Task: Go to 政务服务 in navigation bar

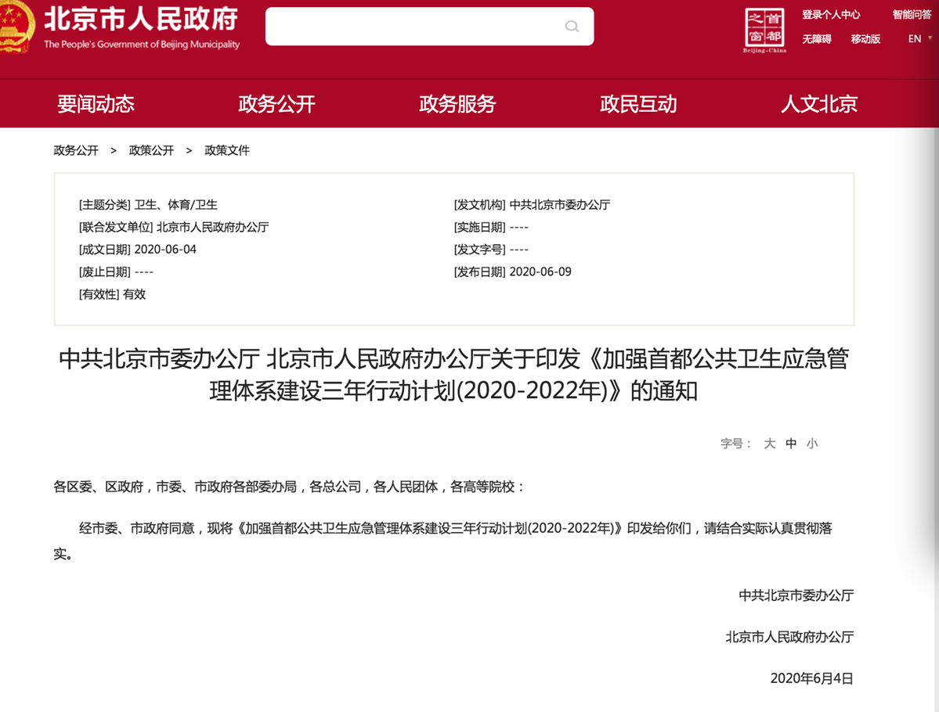Action: [x=457, y=104]
